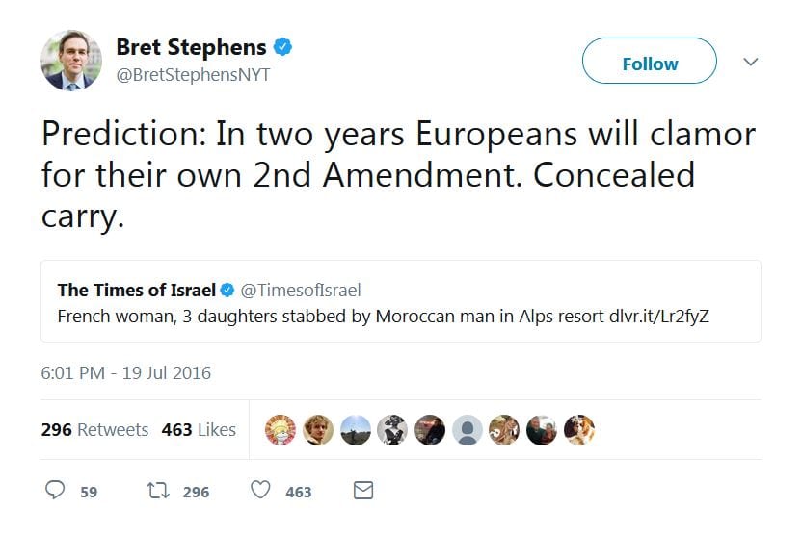
Task: Click the 6:01 PM - 19 Jul 2016 timestamp
Action: (126, 372)
